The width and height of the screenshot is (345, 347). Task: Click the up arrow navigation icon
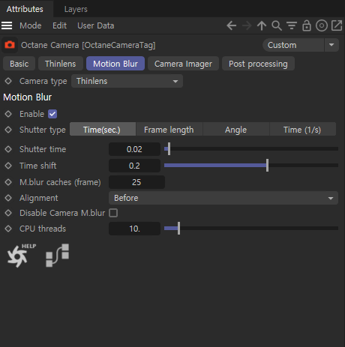262,25
